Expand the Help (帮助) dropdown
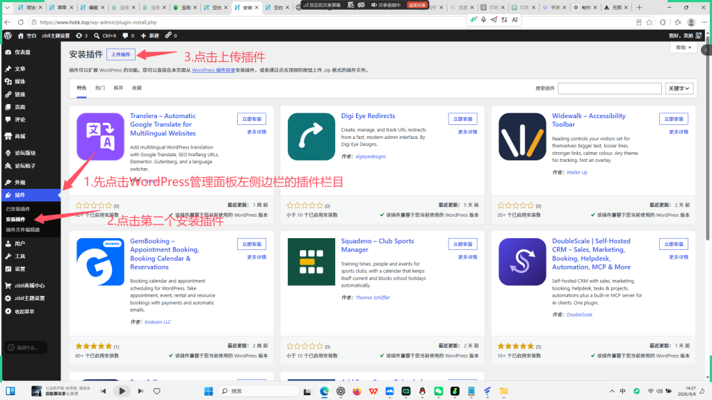This screenshot has height=400, width=712. point(683,48)
